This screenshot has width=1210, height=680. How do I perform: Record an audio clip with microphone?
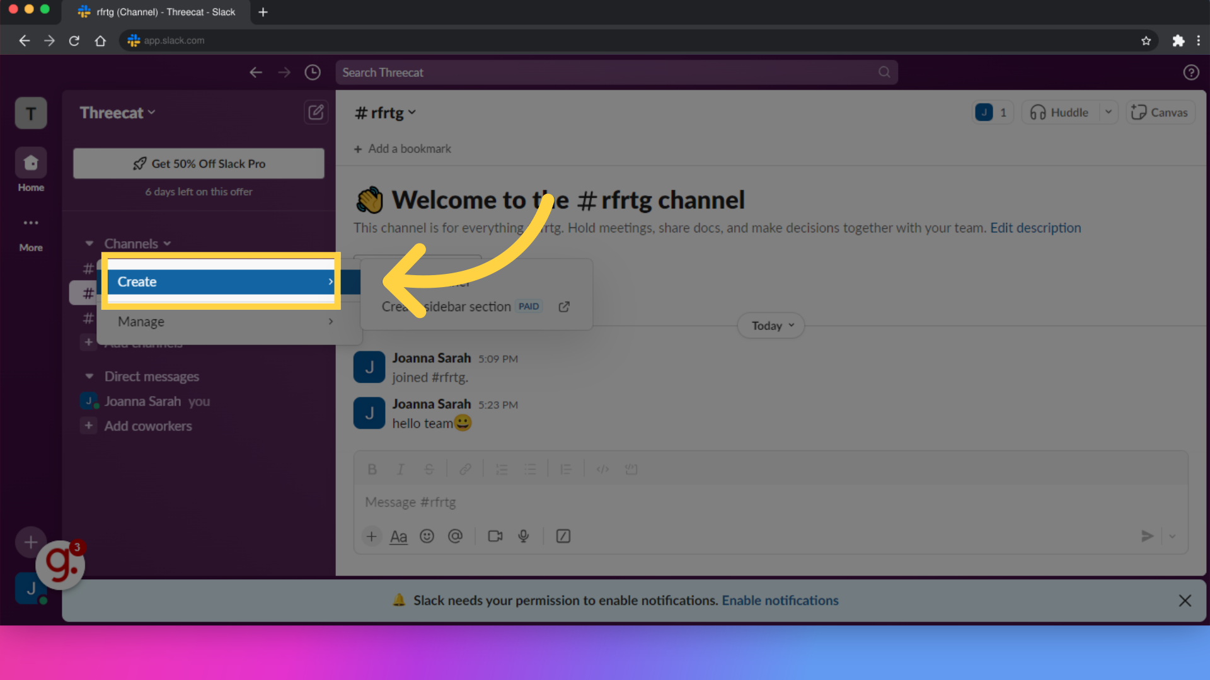[523, 536]
